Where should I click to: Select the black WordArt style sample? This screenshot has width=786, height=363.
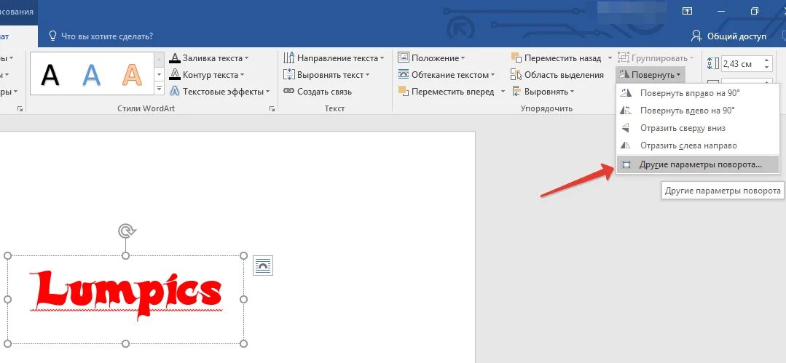pyautogui.click(x=50, y=75)
